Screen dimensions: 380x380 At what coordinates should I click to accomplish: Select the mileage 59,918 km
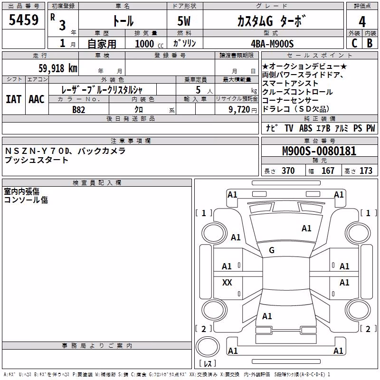tap(58, 68)
